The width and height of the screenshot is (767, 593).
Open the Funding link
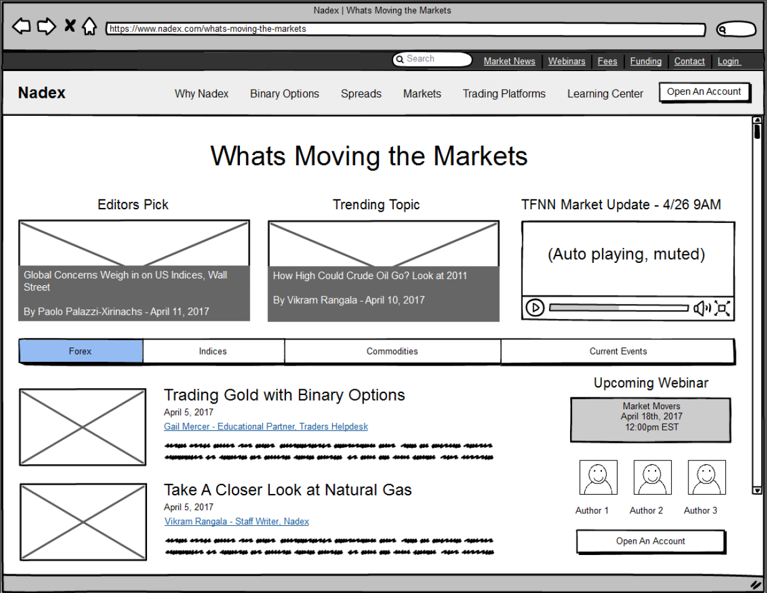[x=646, y=61]
